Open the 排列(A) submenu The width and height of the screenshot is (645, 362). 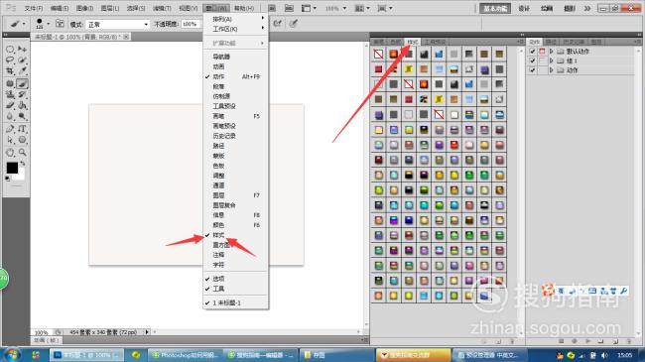pyautogui.click(x=236, y=19)
